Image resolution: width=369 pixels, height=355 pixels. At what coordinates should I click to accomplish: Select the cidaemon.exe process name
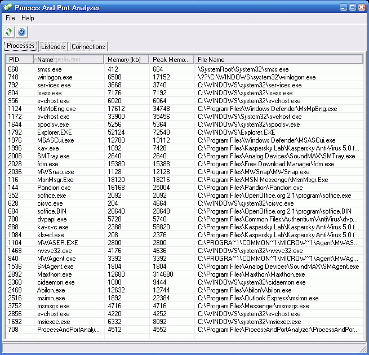[x=56, y=282]
